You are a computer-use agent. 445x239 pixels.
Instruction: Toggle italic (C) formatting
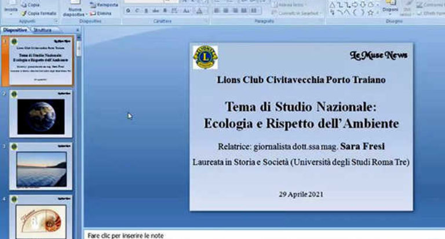tap(137, 11)
